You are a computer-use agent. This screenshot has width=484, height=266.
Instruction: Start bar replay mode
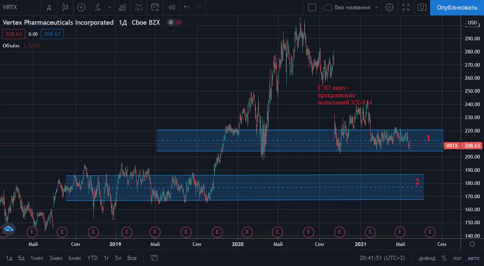[172, 7]
